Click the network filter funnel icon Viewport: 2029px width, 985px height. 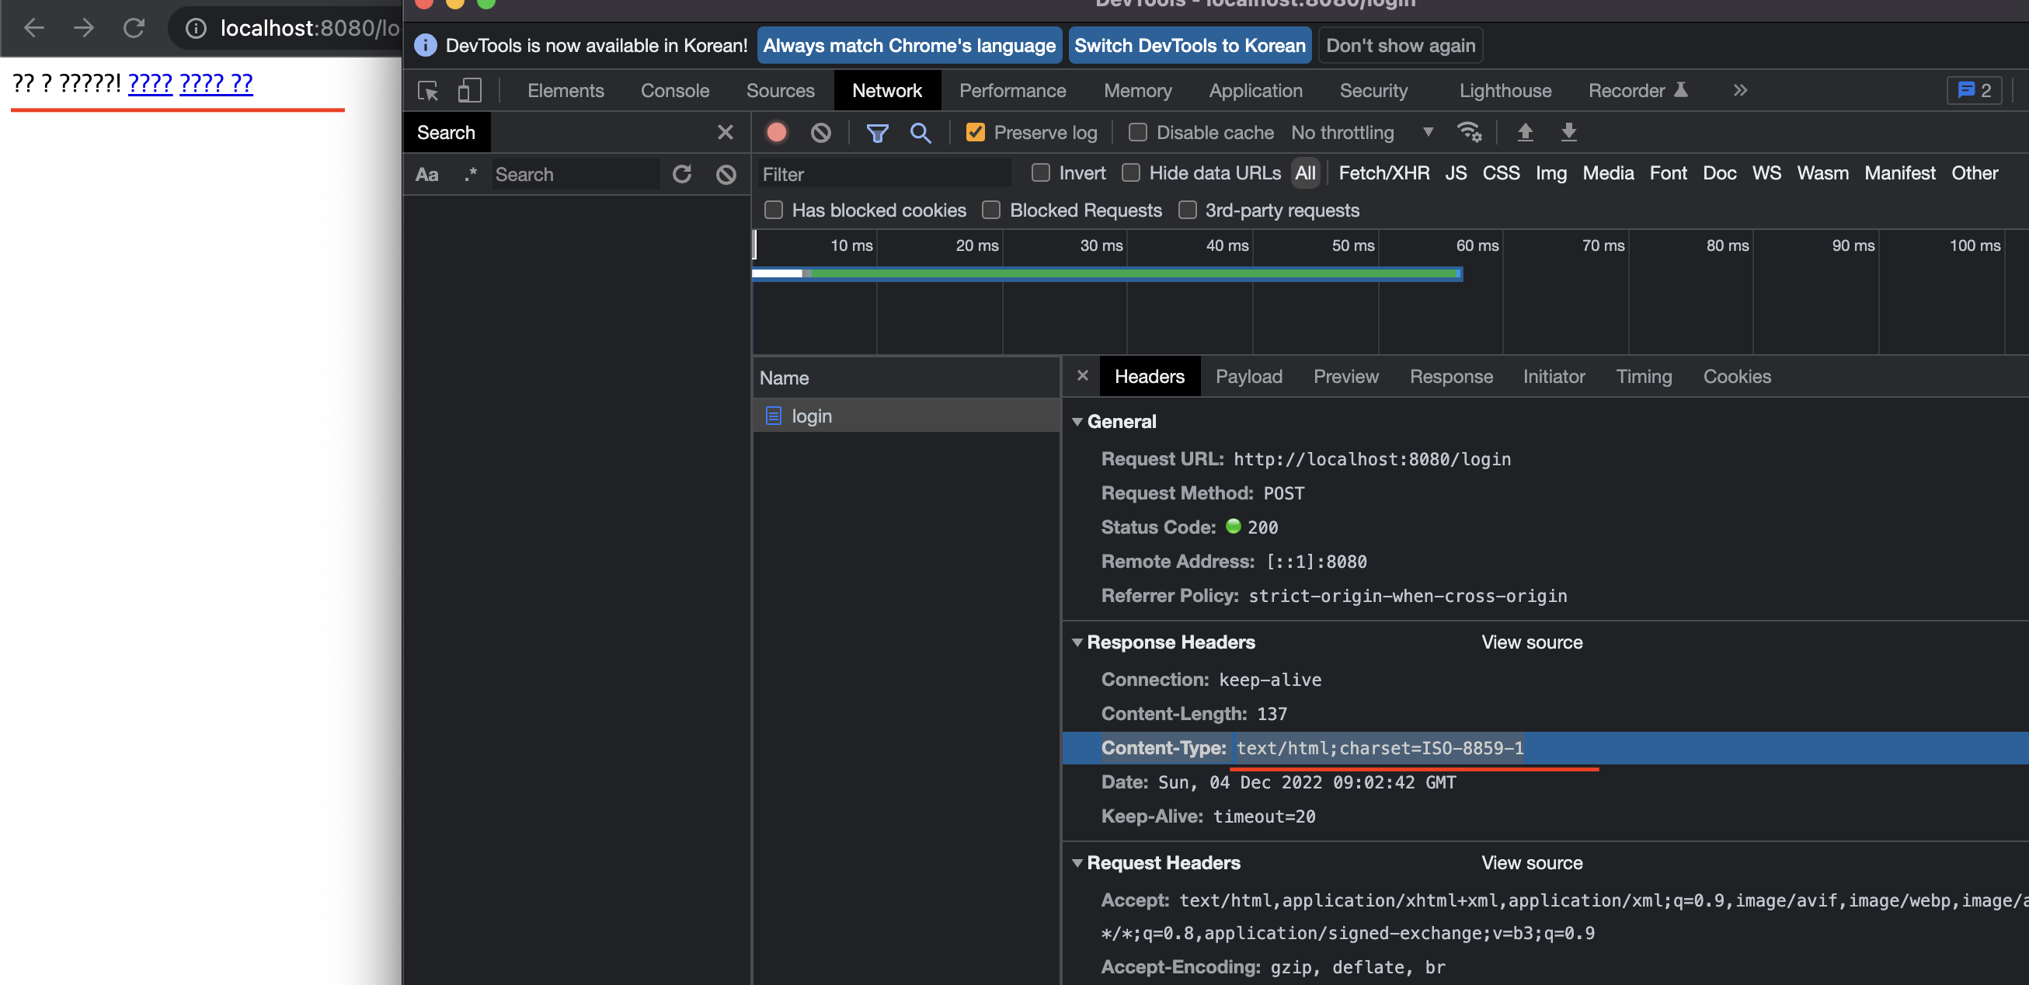[x=877, y=132]
